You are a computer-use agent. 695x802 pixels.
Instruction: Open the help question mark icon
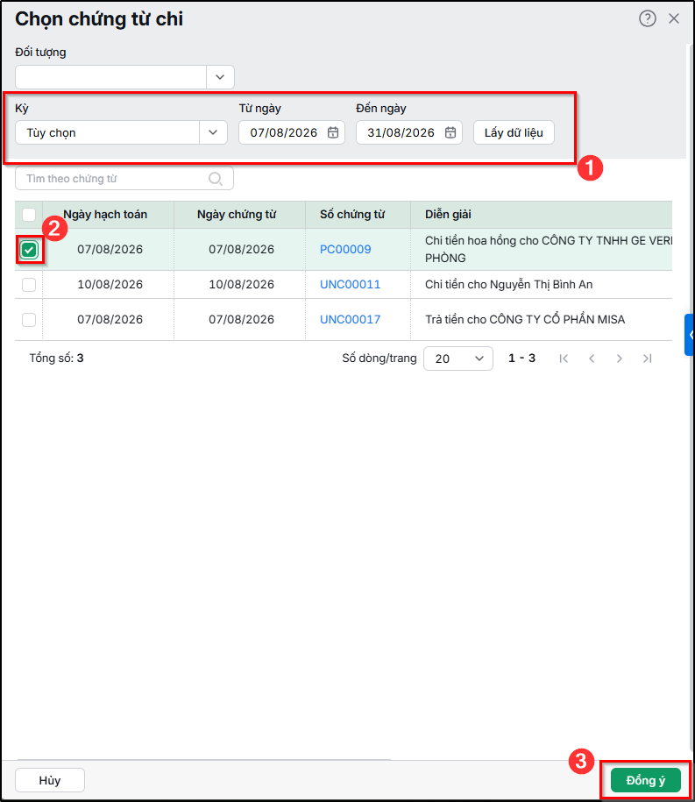point(647,19)
